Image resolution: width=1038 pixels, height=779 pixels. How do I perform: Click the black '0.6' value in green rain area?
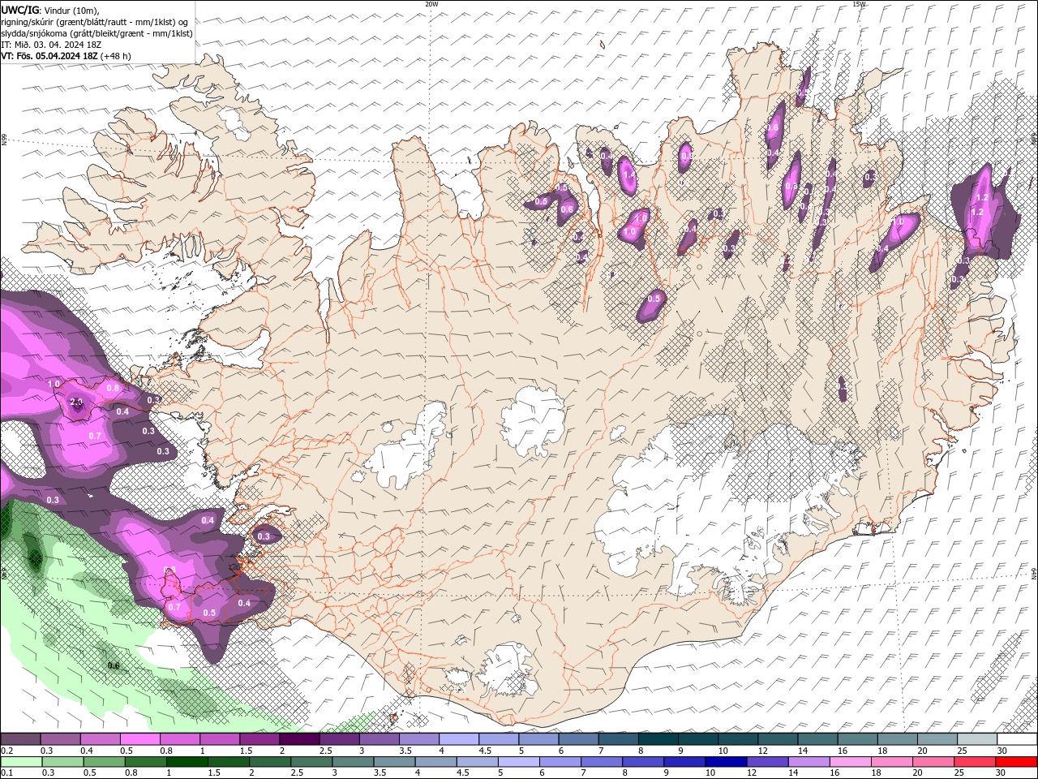tap(114, 665)
